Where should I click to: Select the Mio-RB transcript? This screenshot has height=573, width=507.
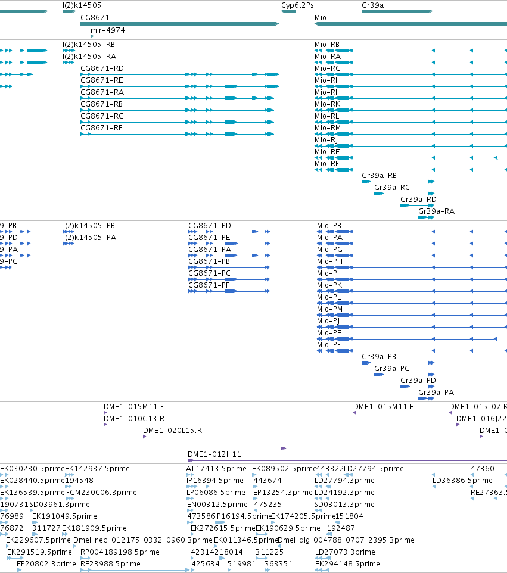410,51
